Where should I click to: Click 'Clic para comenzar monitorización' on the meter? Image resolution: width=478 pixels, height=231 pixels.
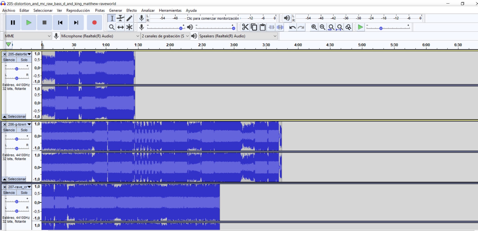coord(213,18)
